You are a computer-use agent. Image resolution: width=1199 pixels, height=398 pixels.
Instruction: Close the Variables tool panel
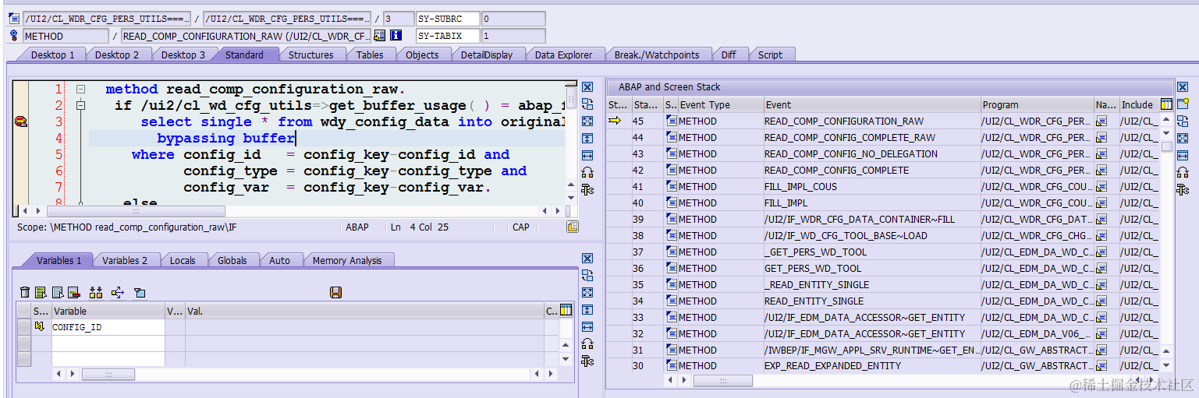point(587,259)
